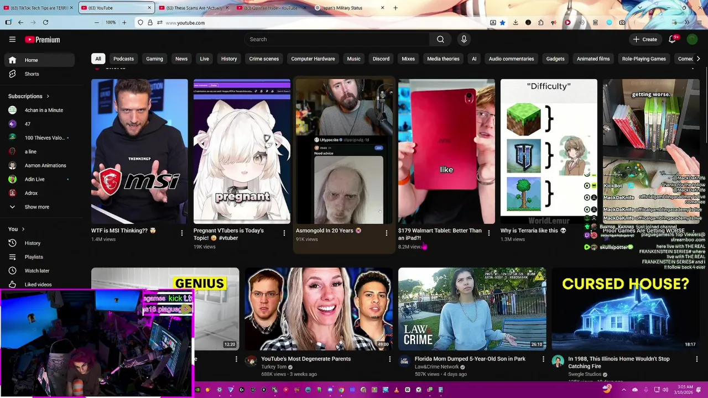Select the Gaming filter chip

point(154,59)
